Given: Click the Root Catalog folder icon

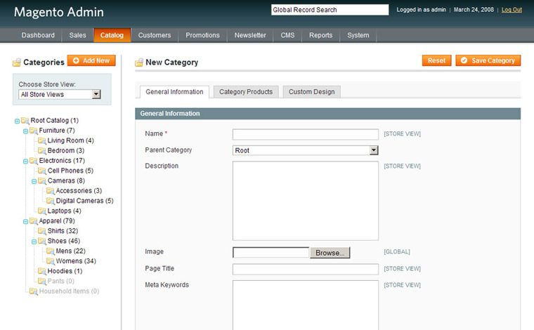Looking at the screenshot, I should pos(25,121).
